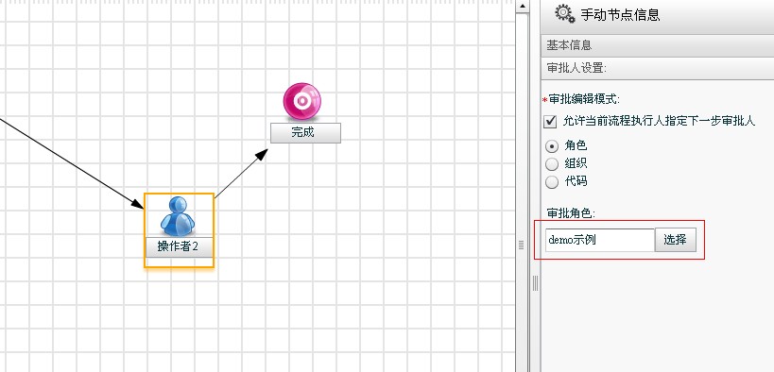Click the incoming arrow pointing to 操作者2
The width and height of the screenshot is (774, 372).
(x=72, y=163)
